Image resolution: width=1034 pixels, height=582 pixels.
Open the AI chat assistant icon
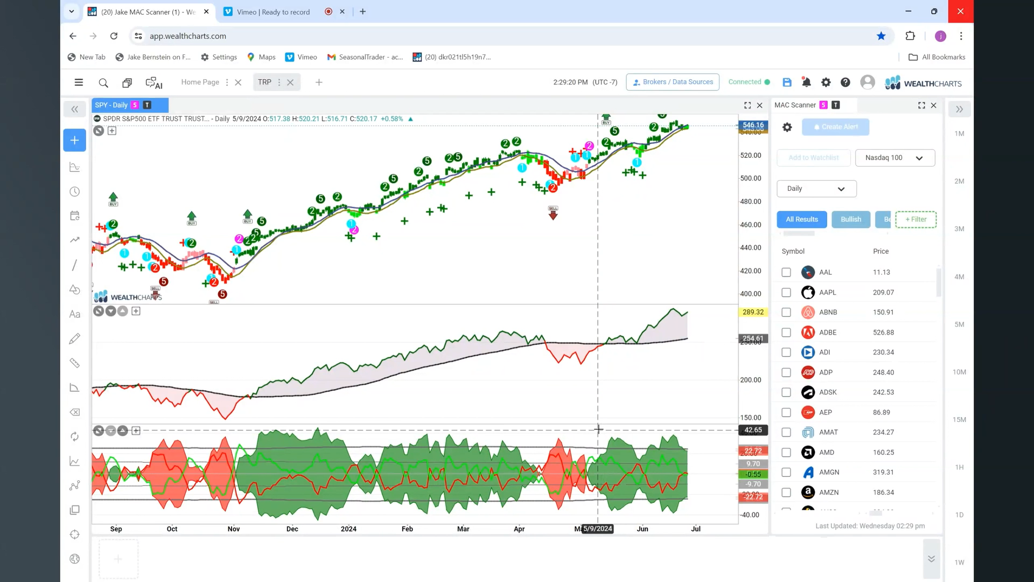coord(154,82)
